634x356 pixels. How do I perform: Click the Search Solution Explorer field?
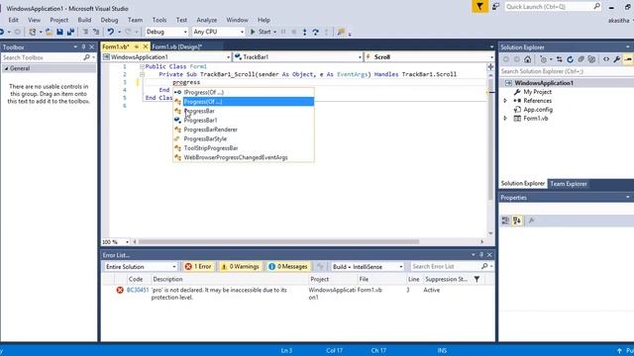pyautogui.click(x=566, y=71)
